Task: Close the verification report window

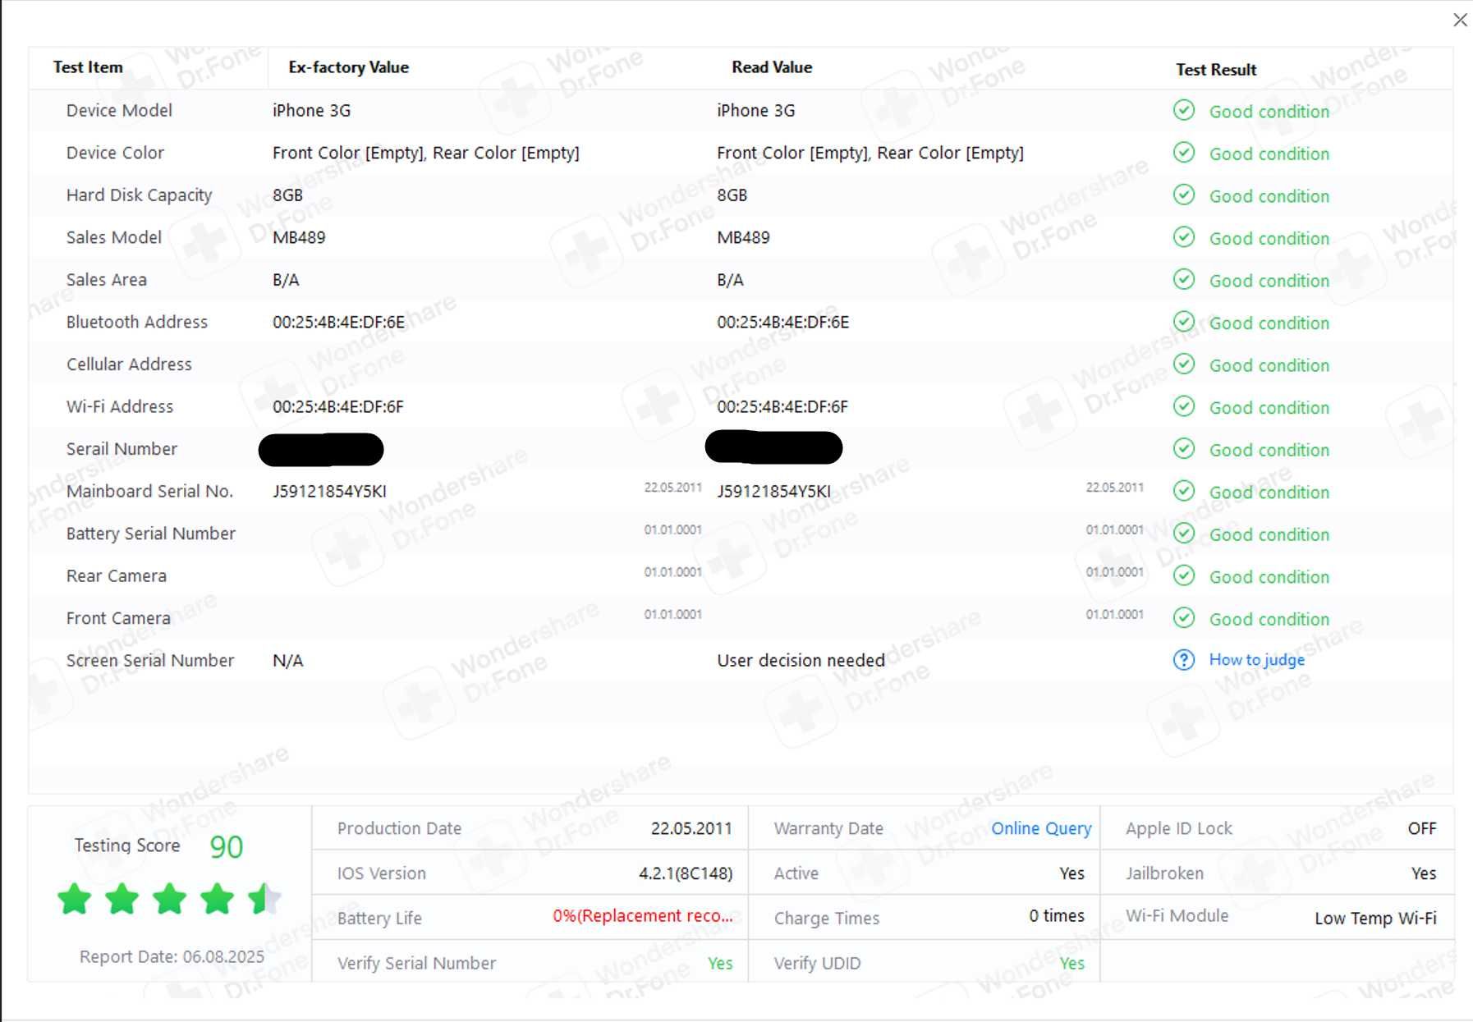Action: coord(1460,20)
